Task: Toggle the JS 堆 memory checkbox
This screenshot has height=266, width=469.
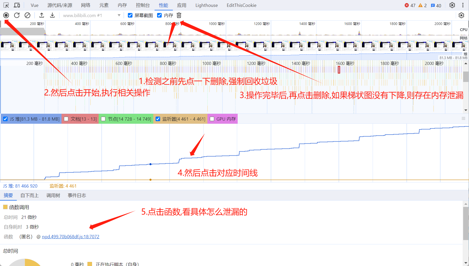Action: tap(5, 119)
